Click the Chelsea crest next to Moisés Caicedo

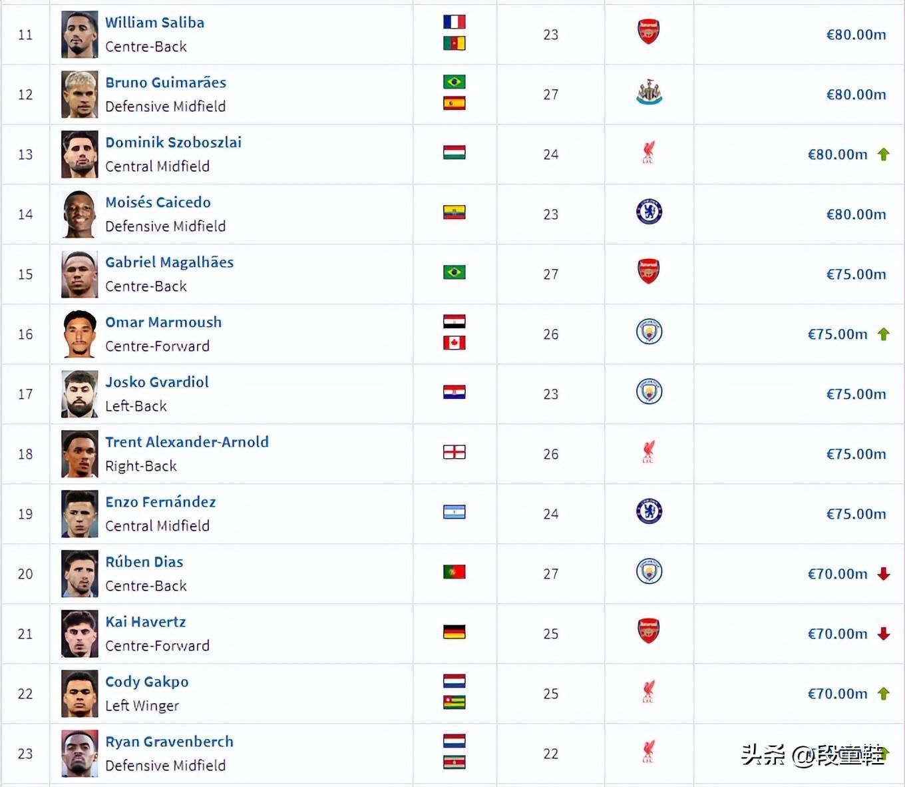click(649, 212)
